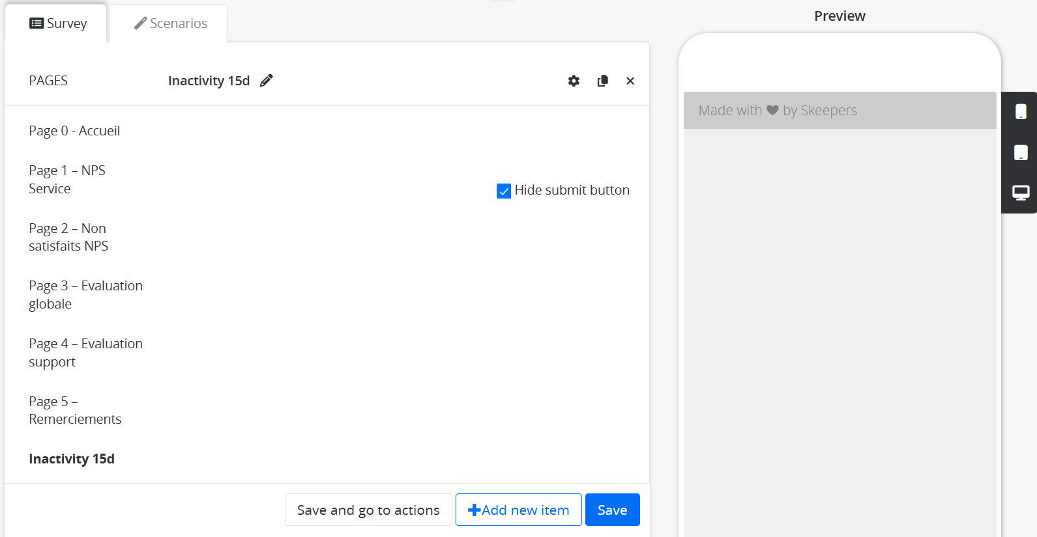Viewport: 1037px width, 537px height.
Task: Click Save and go to actions
Action: coord(368,510)
